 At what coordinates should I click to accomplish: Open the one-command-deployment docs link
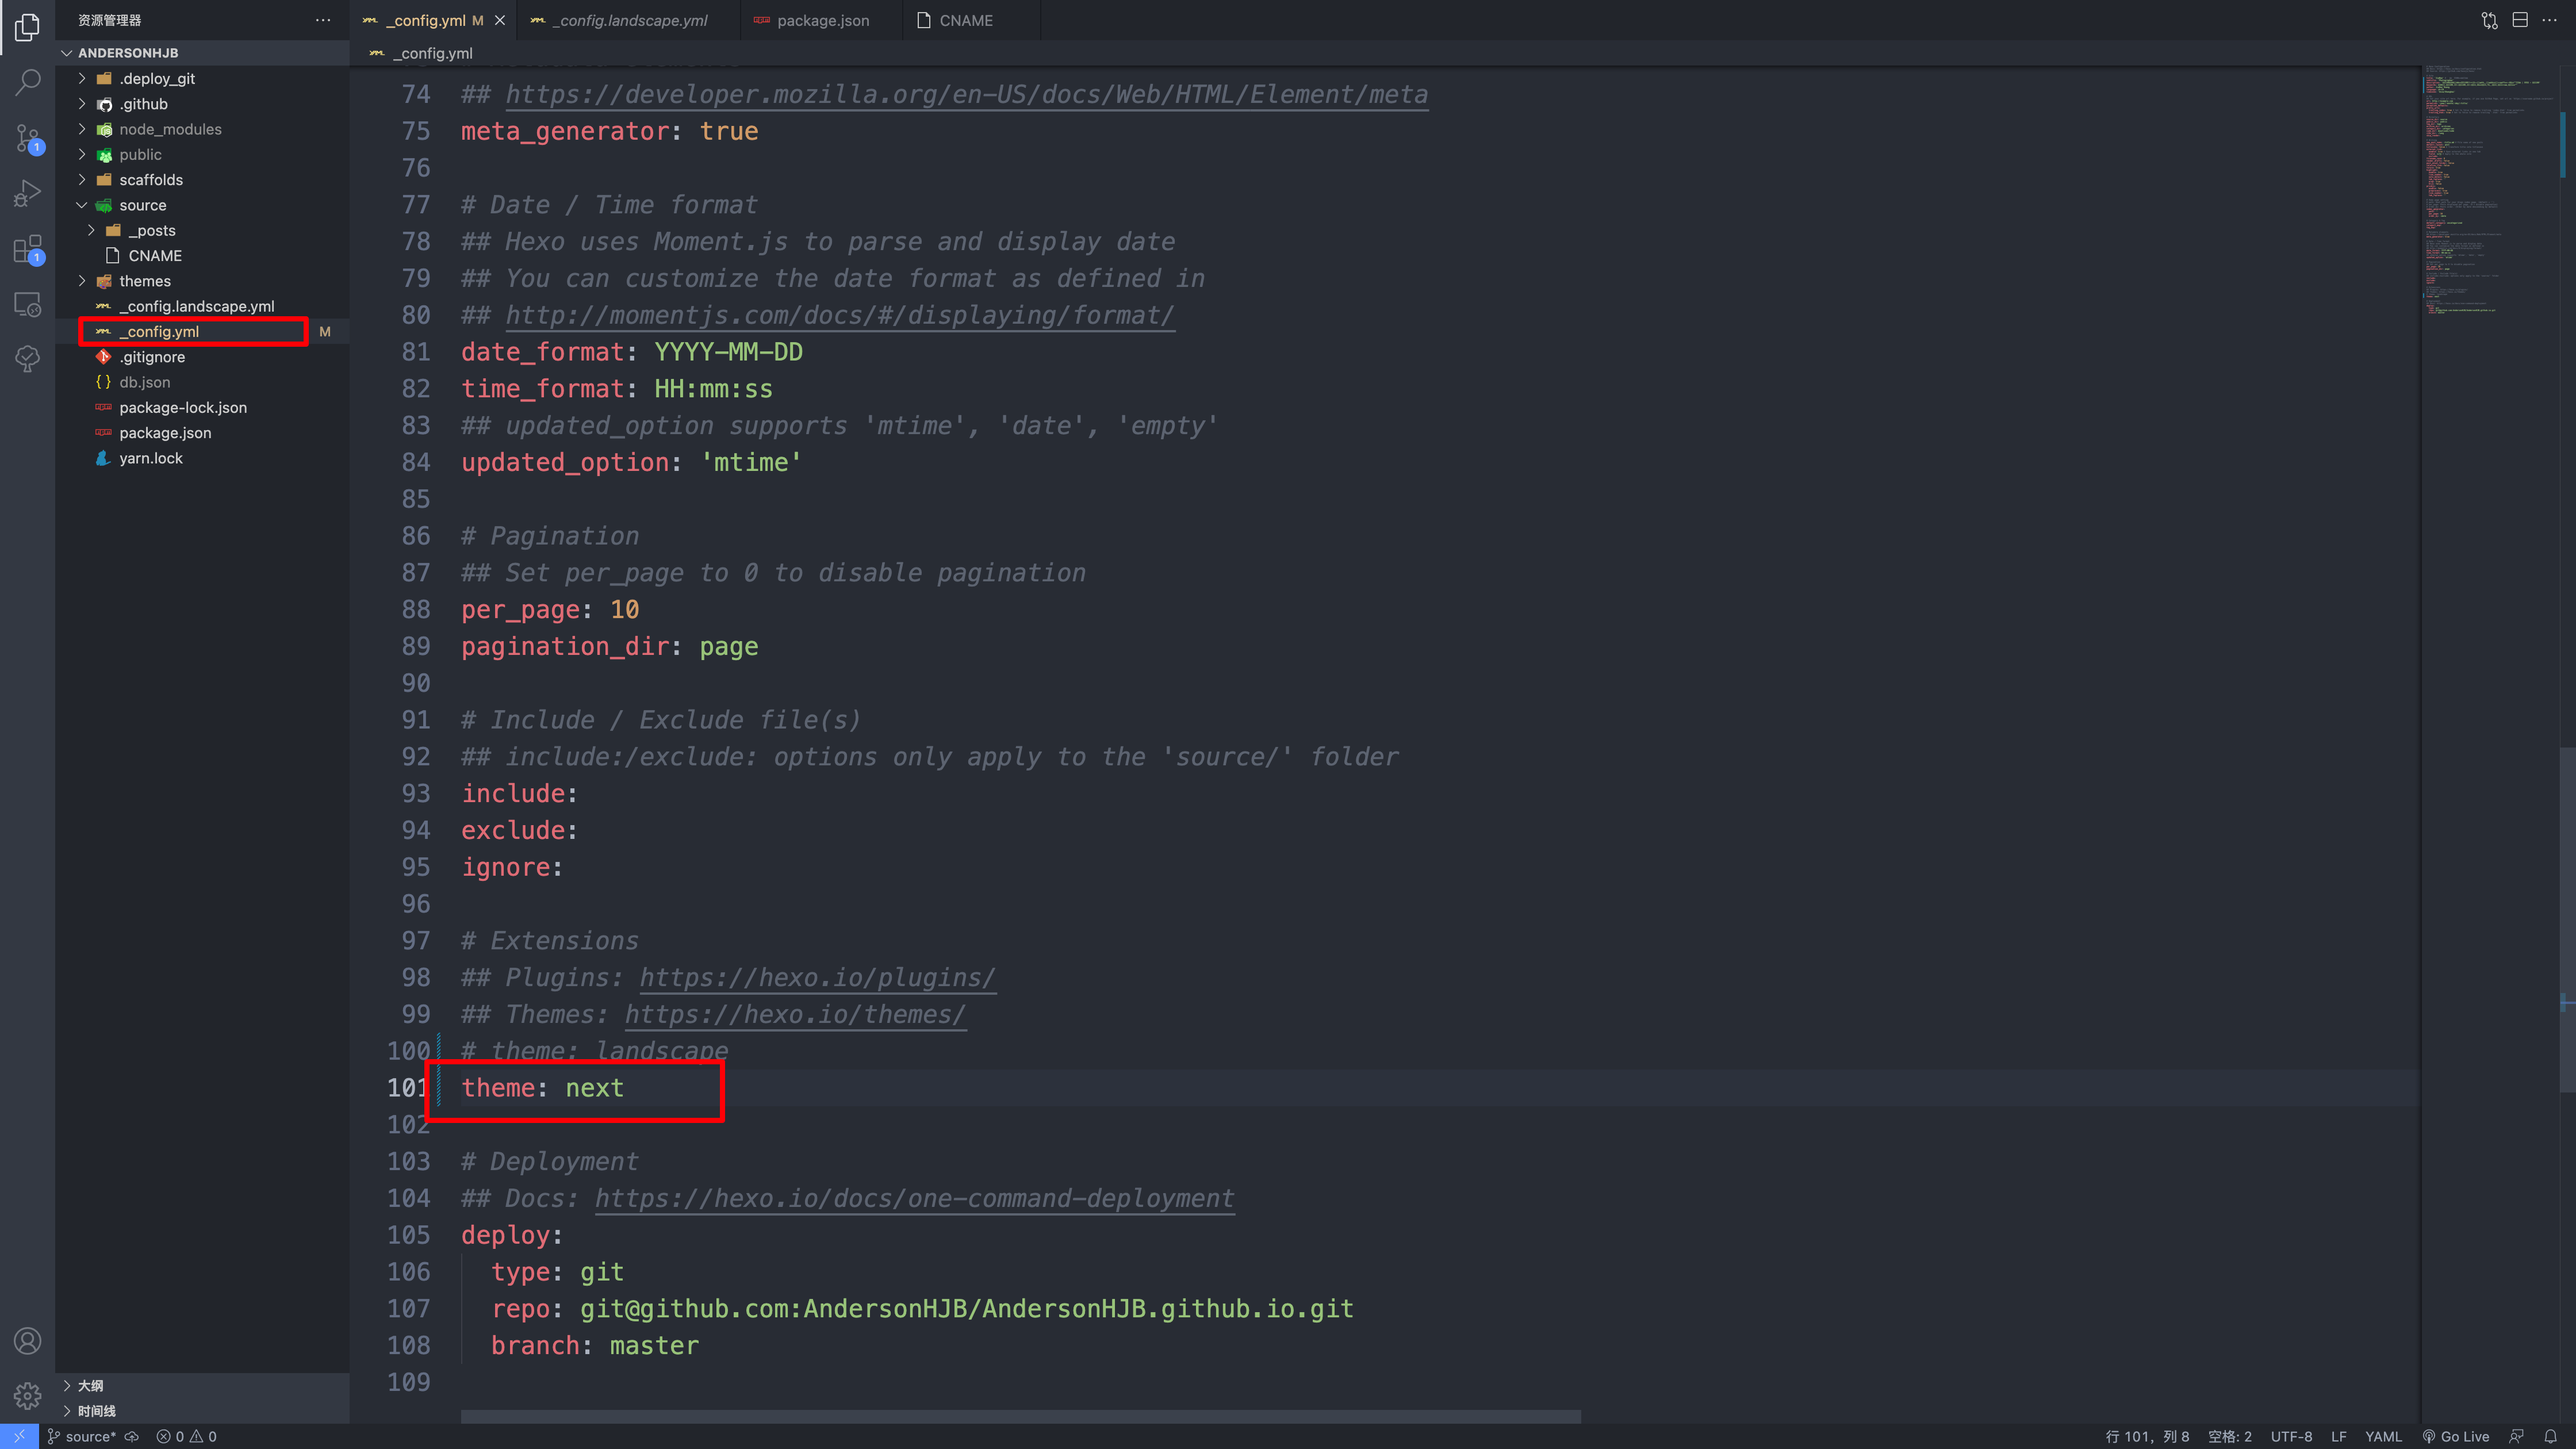[x=914, y=1198]
